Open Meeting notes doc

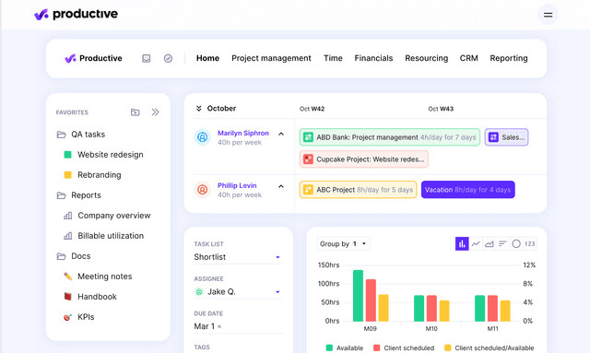[x=104, y=277]
